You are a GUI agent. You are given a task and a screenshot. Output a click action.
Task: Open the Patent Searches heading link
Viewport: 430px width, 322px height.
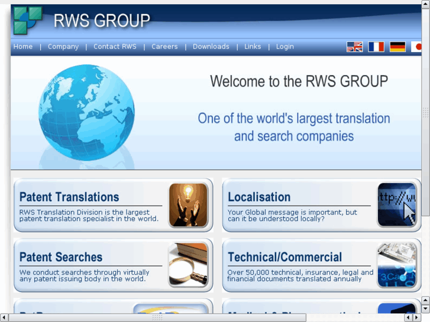point(61,257)
